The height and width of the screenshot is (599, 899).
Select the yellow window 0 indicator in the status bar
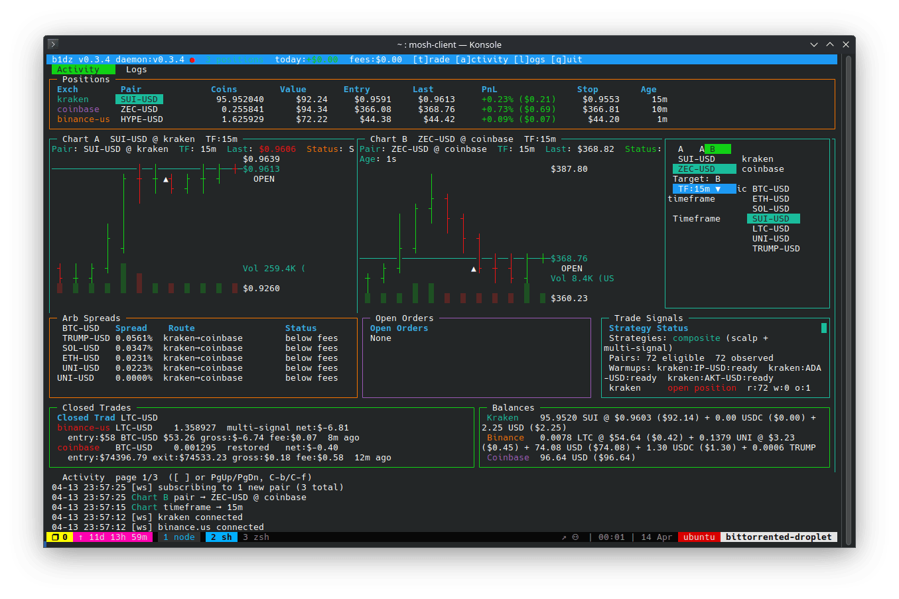click(x=58, y=537)
